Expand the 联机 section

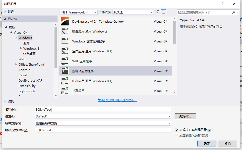pyautogui.click(x=5, y=101)
